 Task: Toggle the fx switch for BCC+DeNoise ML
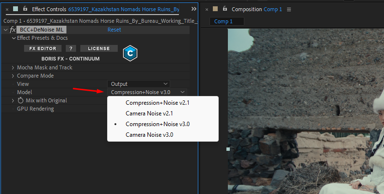click(13, 30)
